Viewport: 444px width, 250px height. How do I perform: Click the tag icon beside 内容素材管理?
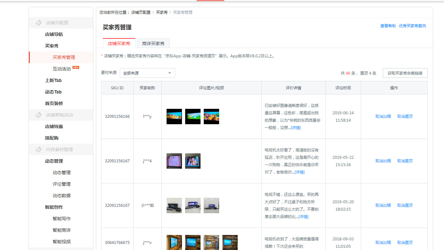[x=38, y=149]
